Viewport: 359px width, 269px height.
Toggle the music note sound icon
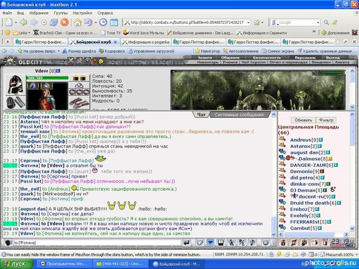coord(252,243)
